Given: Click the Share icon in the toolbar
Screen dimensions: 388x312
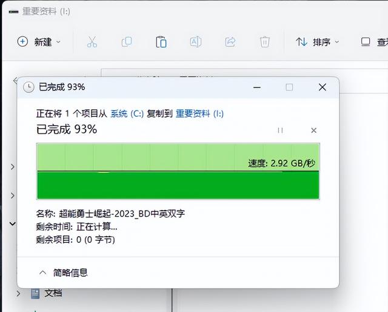Looking at the screenshot, I should pos(230,42).
